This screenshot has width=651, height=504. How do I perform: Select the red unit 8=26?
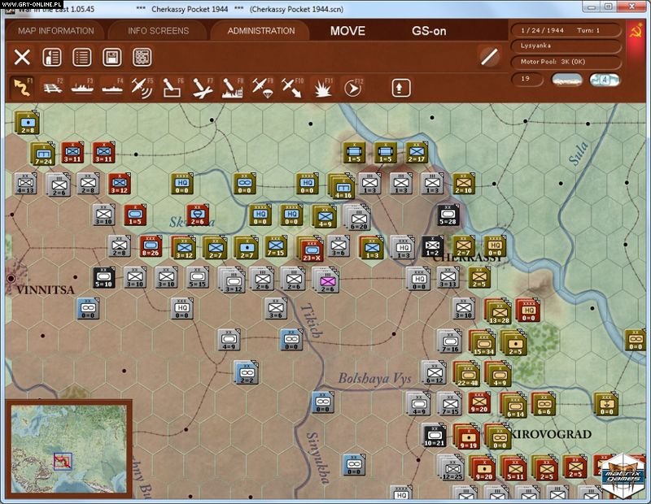[151, 246]
